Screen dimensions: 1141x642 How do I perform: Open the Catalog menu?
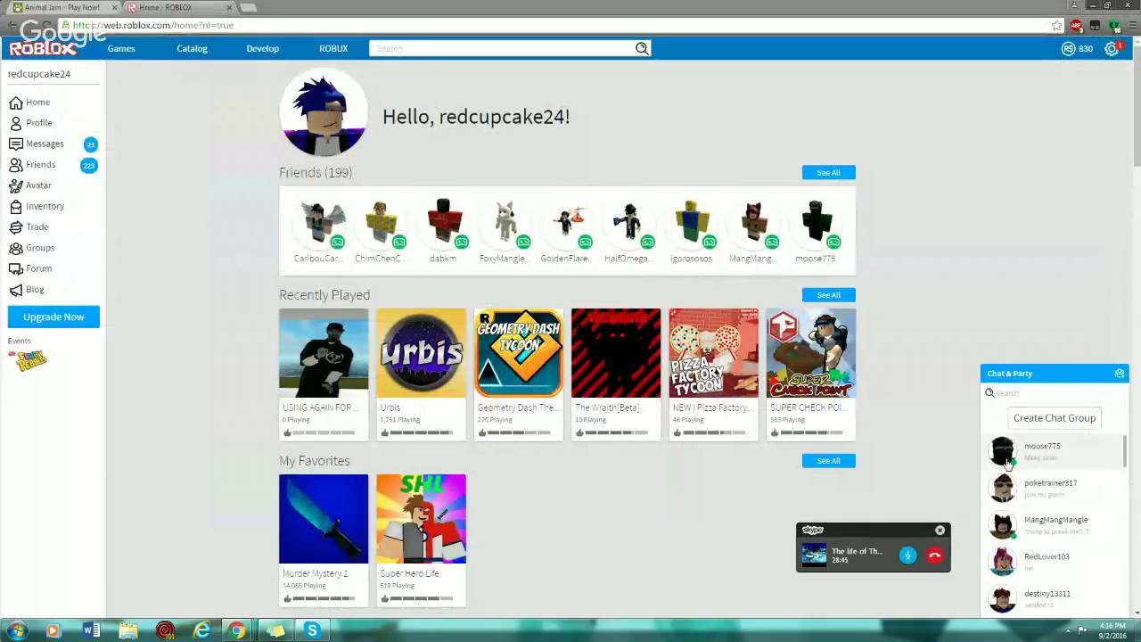192,48
